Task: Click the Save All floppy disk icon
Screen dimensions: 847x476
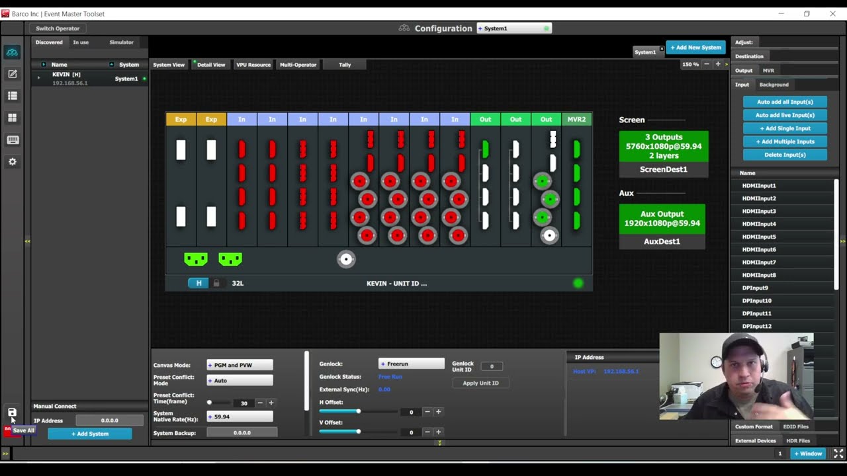Action: point(12,413)
